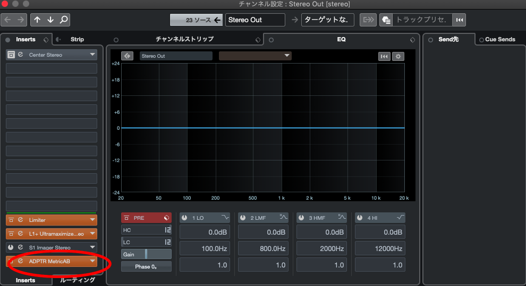The image size is (526, 286).
Task: Open Center Stereo plugin editor e icon
Action: (x=21, y=54)
